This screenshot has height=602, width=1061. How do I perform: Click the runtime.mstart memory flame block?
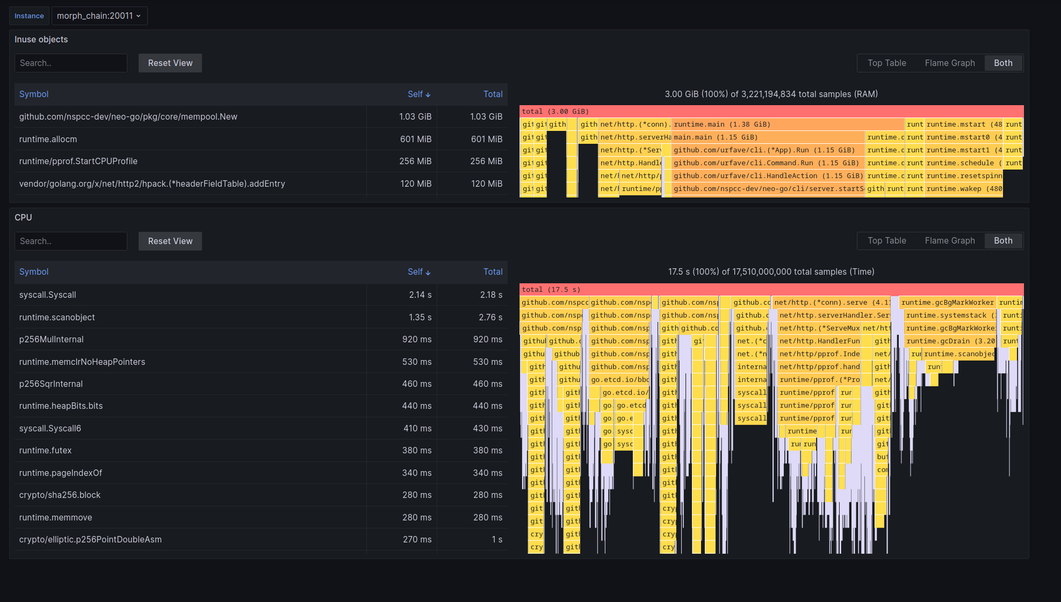964,124
